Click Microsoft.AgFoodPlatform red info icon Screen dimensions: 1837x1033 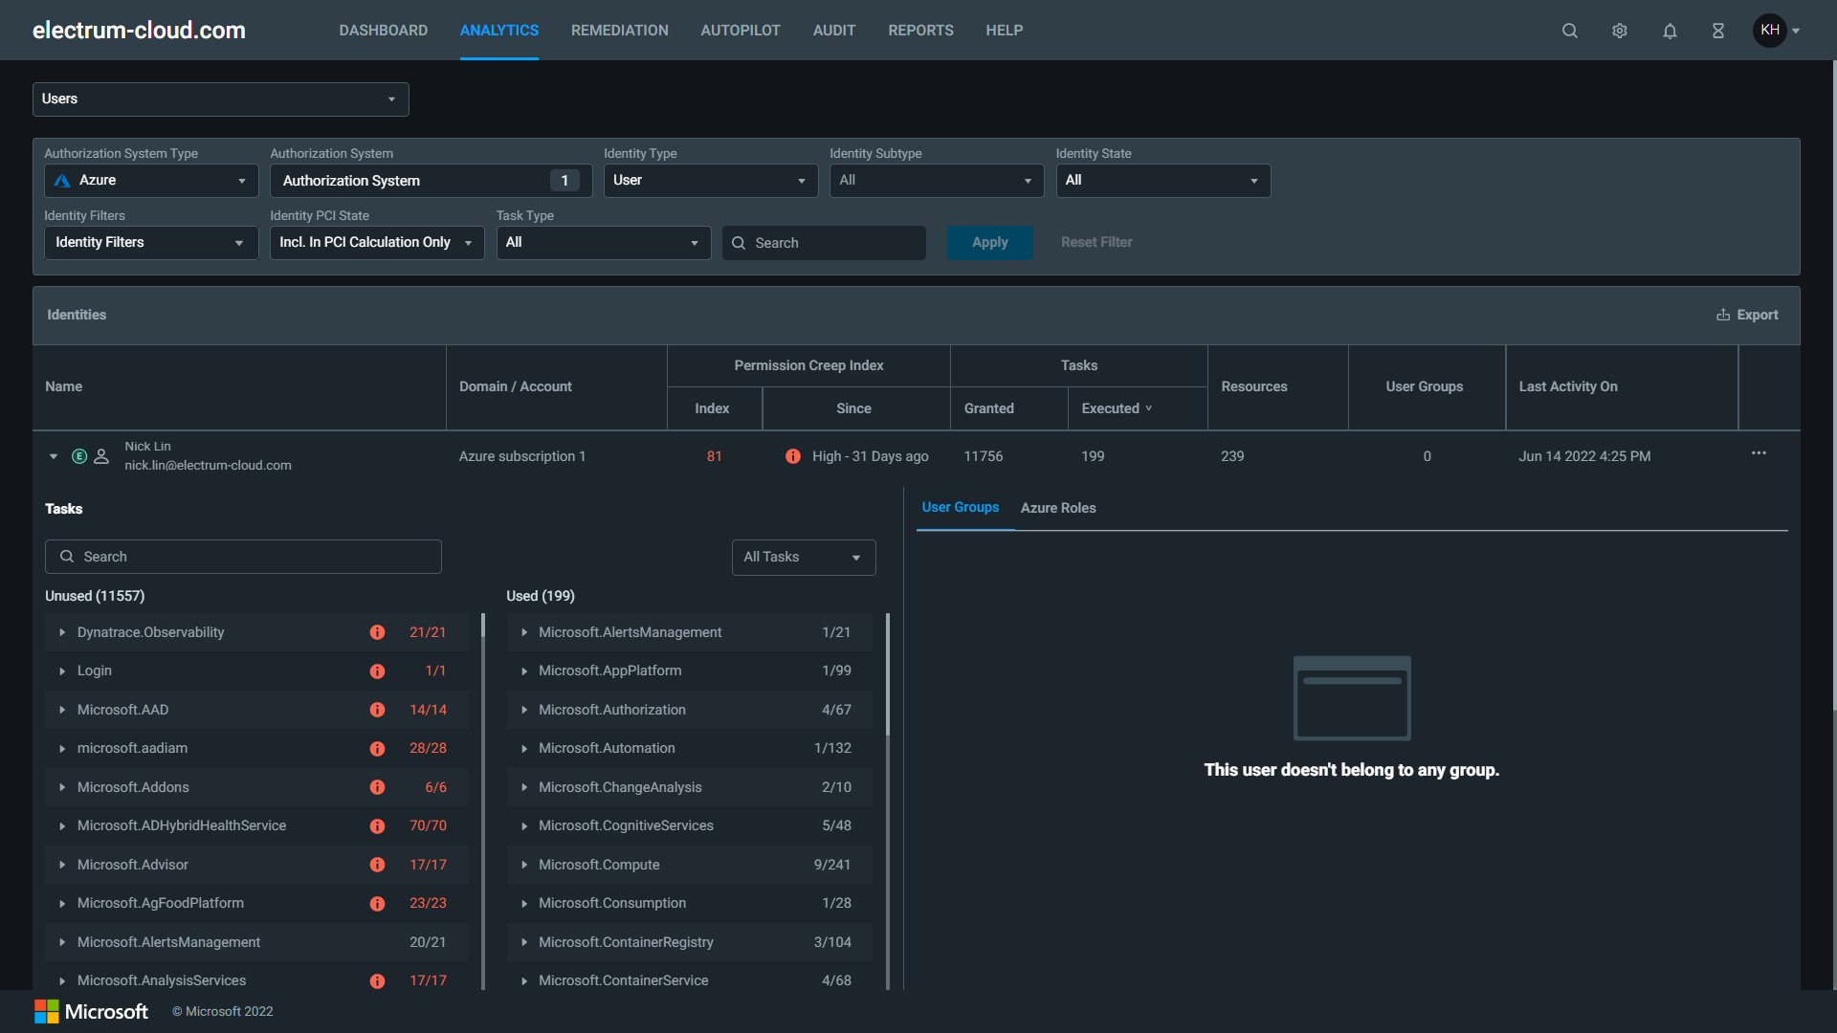378,904
